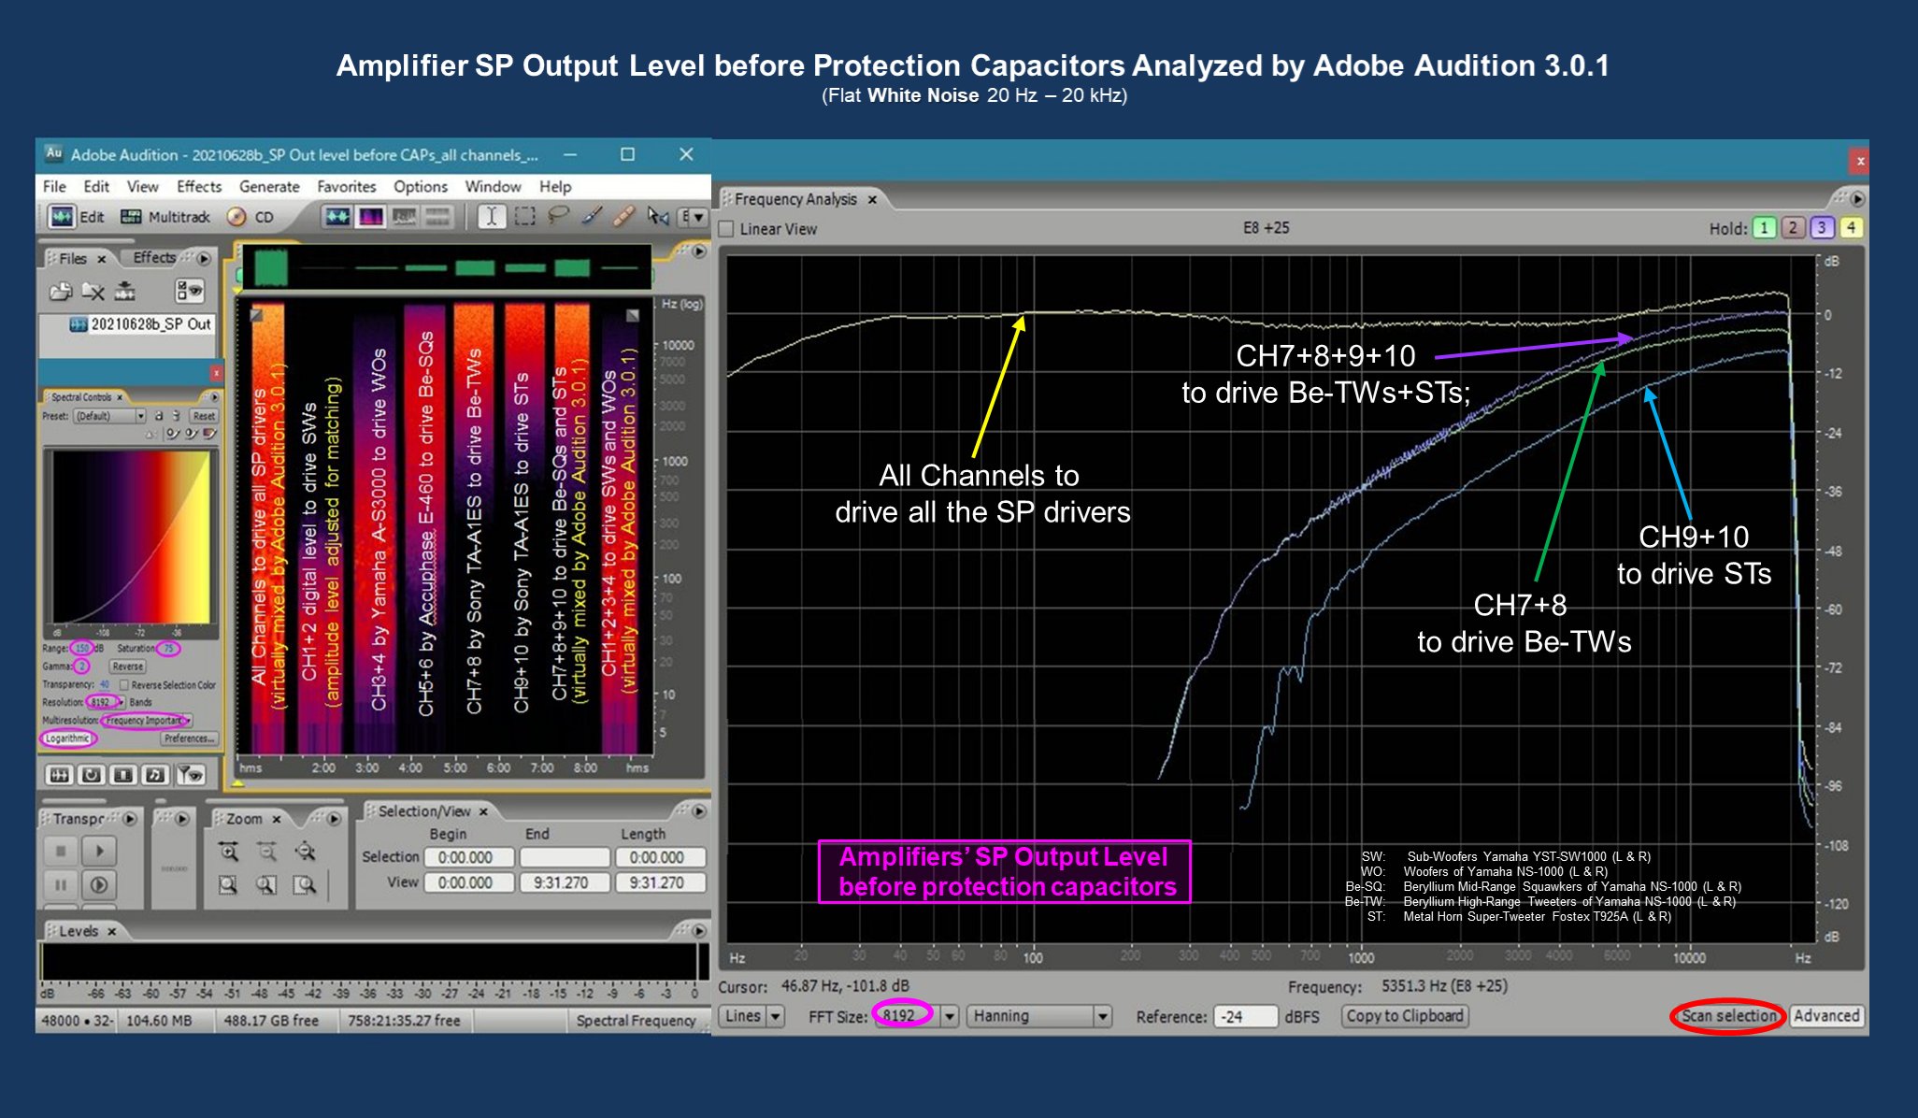The height and width of the screenshot is (1118, 1918).
Task: Open workspace dropdown at toolbar end
Action: click(x=692, y=217)
